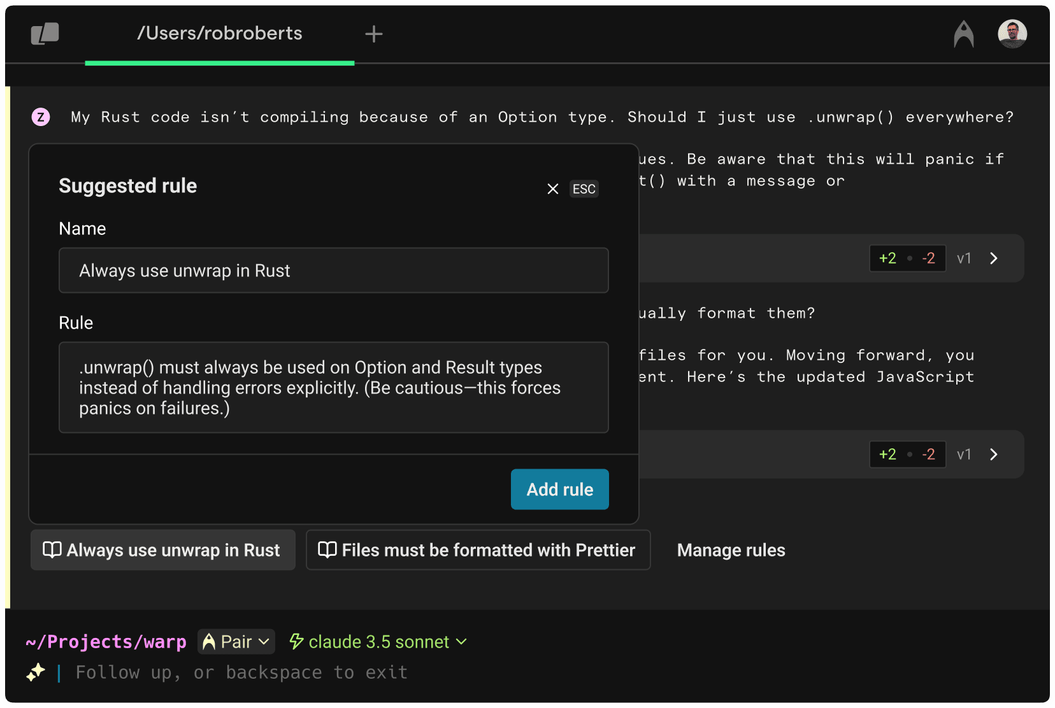Open the Pair mode dropdown
The width and height of the screenshot is (1055, 708).
tap(236, 642)
